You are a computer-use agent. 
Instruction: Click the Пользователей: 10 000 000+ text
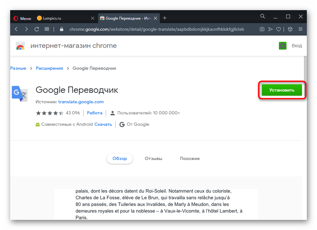tap(149, 113)
